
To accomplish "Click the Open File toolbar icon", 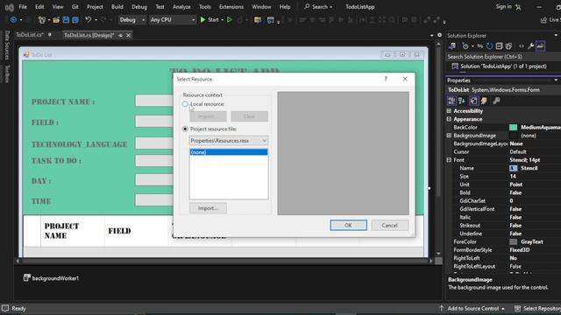I will click(x=56, y=20).
